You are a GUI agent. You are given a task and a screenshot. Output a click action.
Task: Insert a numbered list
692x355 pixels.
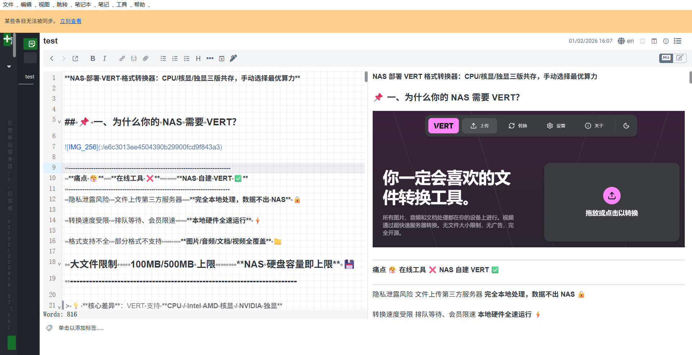tap(175, 58)
